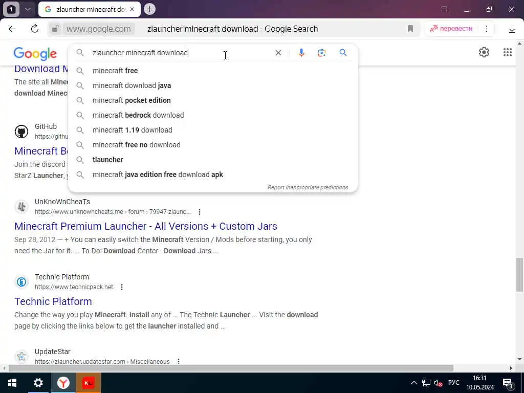Screen dimensions: 524x393
Task: Open a new tab with the plus icon
Action: [149, 9]
